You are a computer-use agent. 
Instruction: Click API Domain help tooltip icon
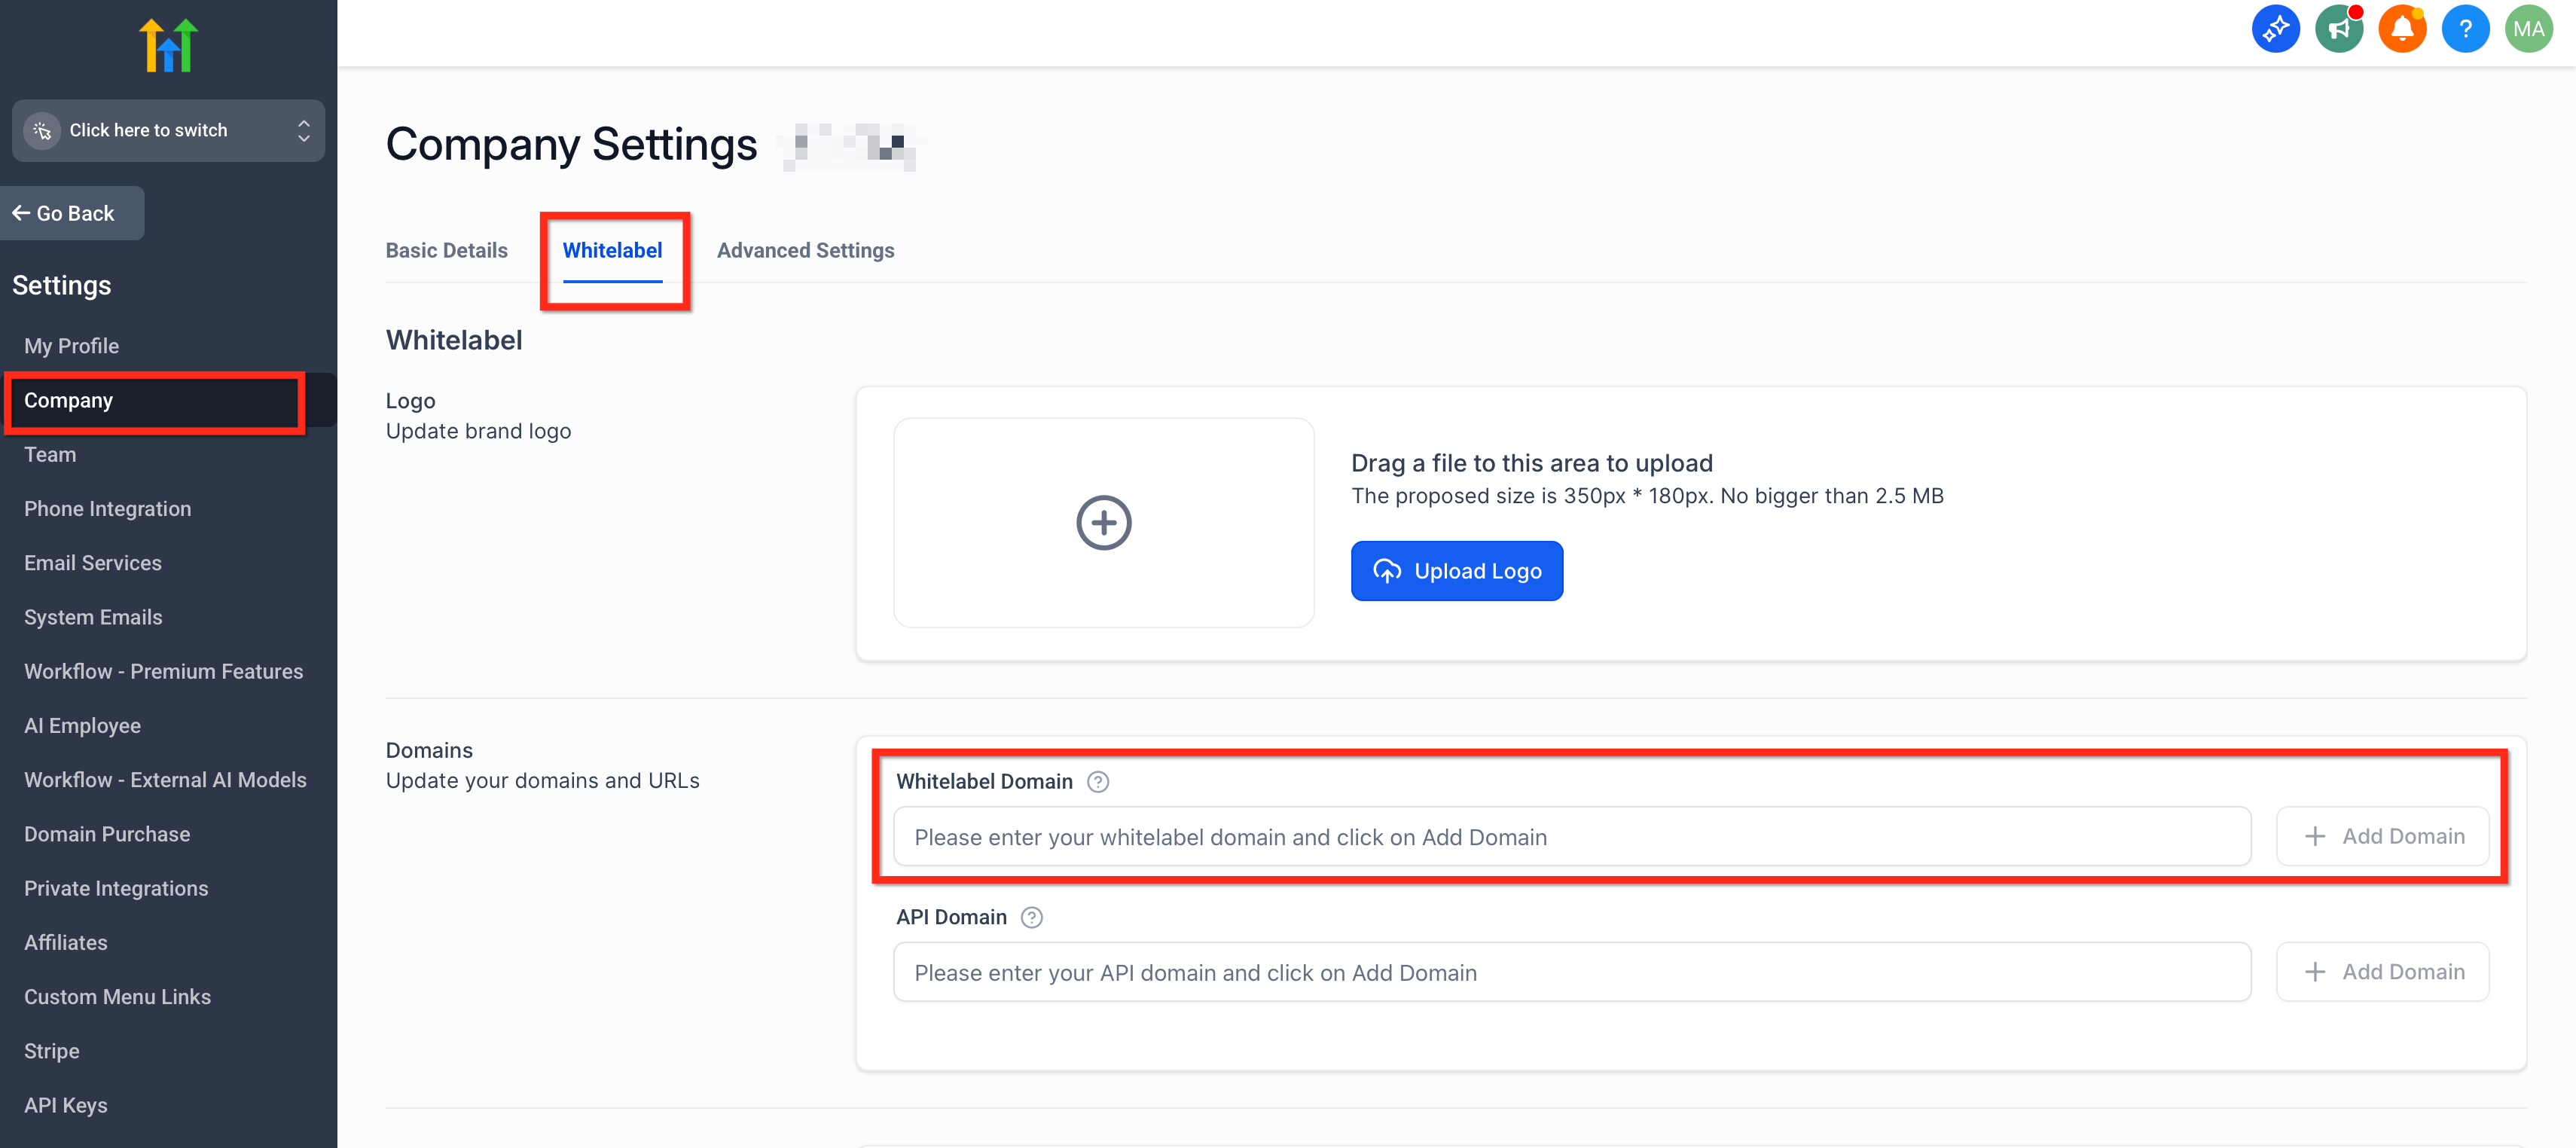1031,917
